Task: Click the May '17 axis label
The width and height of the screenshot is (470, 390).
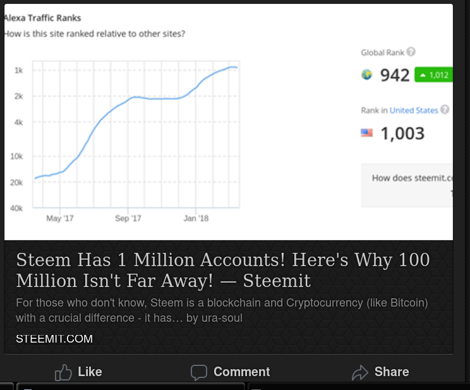Action: [60, 219]
